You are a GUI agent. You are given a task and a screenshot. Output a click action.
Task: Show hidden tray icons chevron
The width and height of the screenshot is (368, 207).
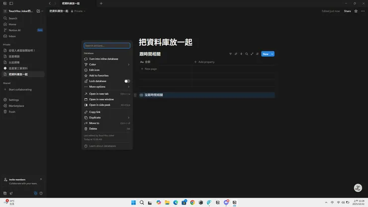[x=326, y=203]
